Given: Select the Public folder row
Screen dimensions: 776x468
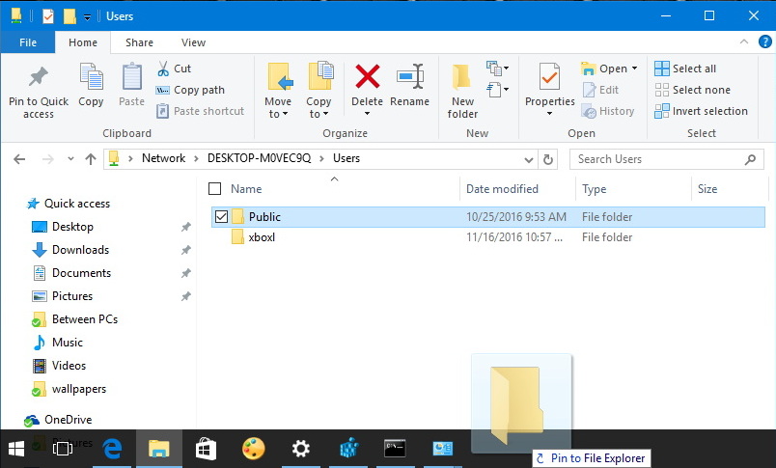Looking at the screenshot, I should coord(488,217).
